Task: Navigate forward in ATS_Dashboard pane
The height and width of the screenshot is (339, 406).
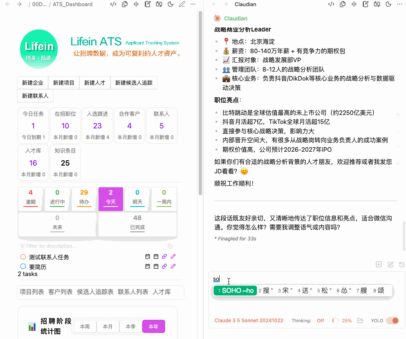Action: [19, 4]
